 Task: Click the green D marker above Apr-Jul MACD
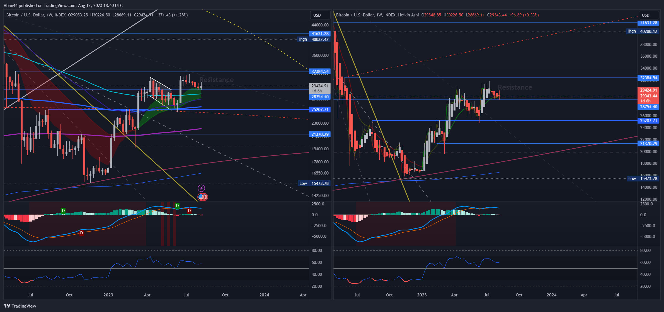pyautogui.click(x=177, y=206)
